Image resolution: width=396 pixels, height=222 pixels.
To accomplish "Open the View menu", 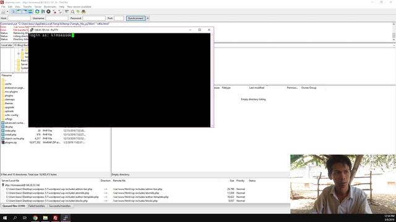I will click(18, 7).
